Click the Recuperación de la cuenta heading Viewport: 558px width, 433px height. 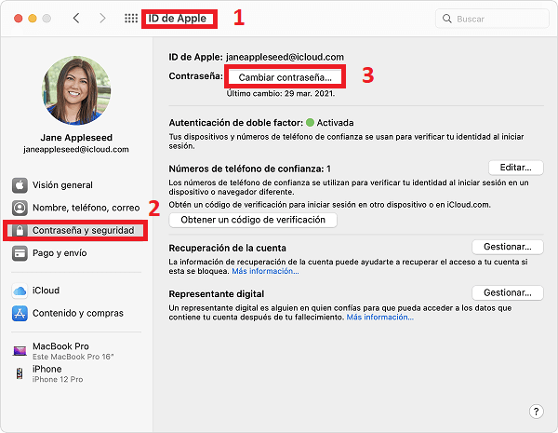coord(228,248)
